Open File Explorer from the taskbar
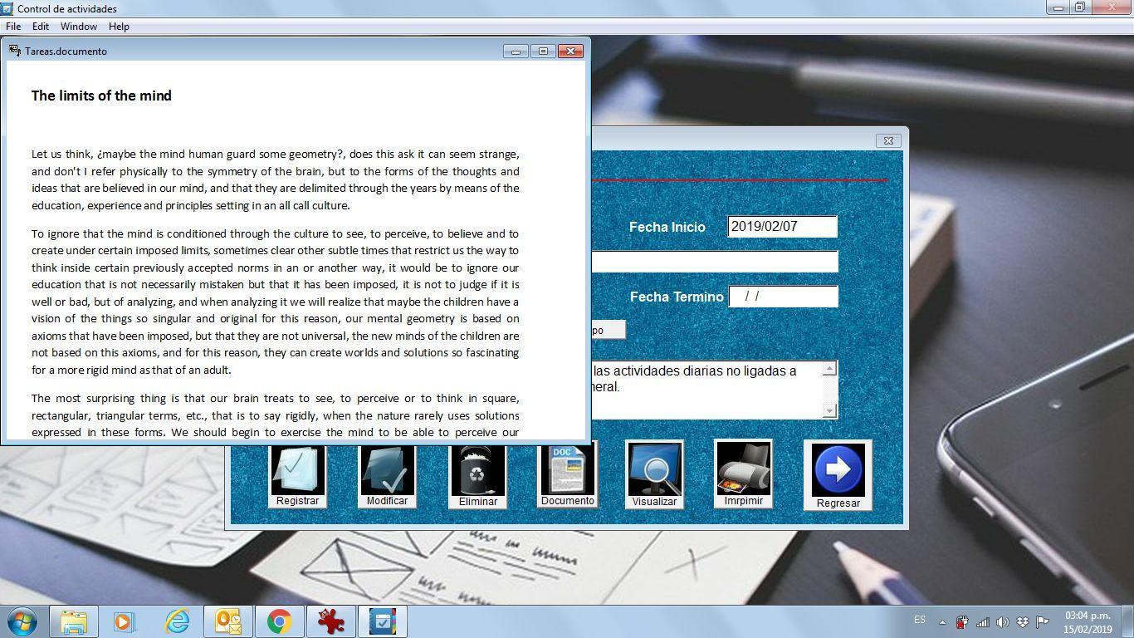Image resolution: width=1134 pixels, height=638 pixels. (x=74, y=621)
